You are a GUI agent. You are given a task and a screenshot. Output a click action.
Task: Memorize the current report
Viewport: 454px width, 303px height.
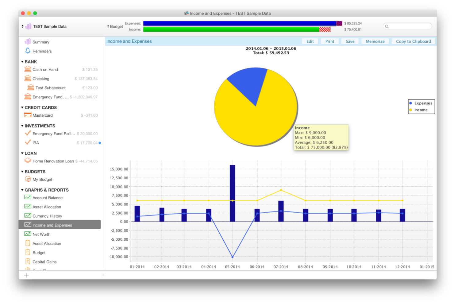(375, 41)
